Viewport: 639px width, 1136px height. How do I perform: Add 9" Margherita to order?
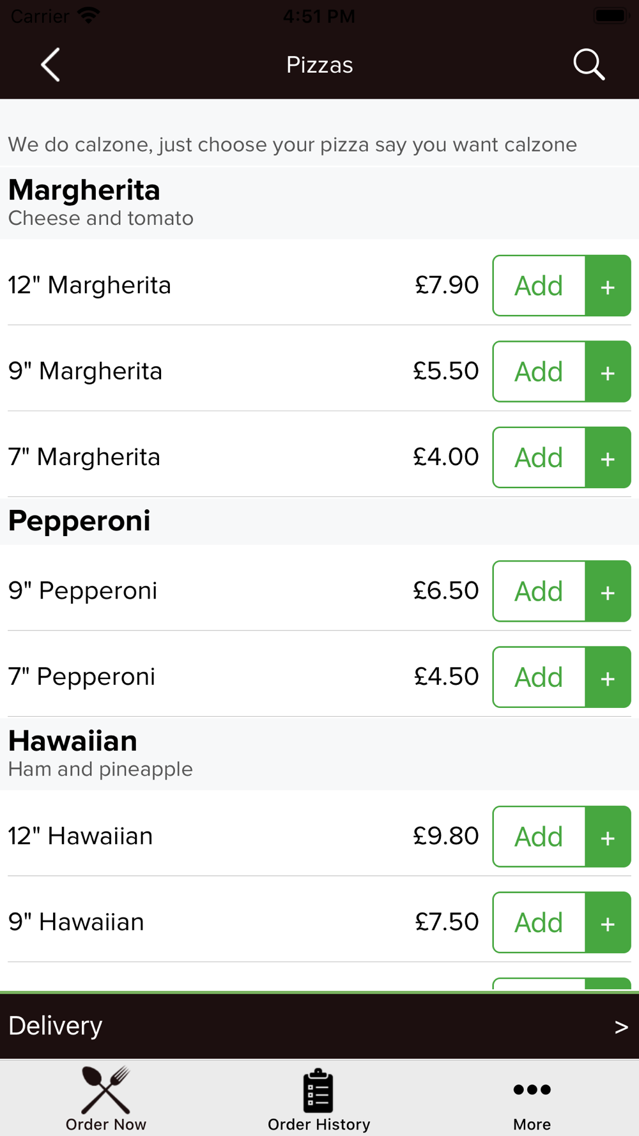point(539,371)
